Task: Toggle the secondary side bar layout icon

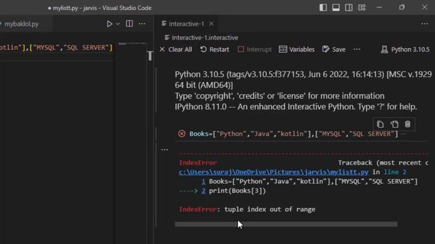Action: (349, 7)
